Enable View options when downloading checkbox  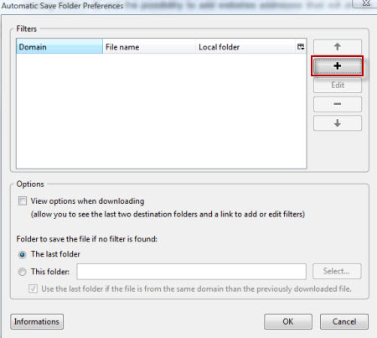pos(23,201)
